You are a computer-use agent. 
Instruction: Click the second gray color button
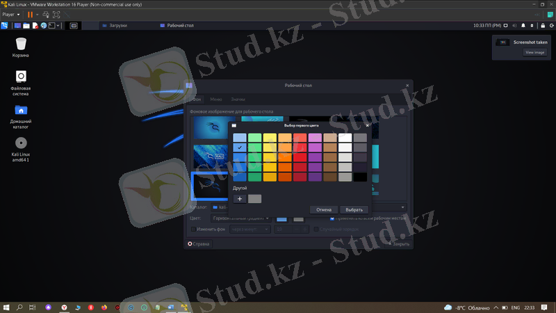click(x=299, y=218)
